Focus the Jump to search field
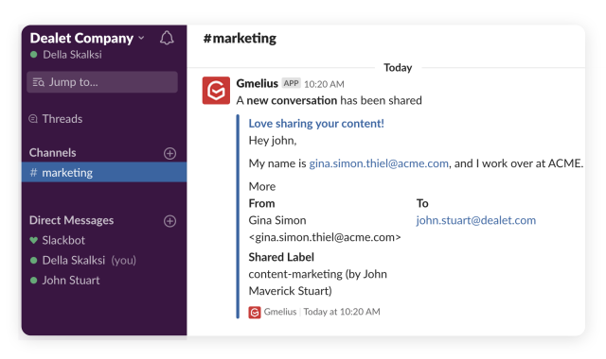Viewport: 606px width, 359px height. pyautogui.click(x=102, y=82)
